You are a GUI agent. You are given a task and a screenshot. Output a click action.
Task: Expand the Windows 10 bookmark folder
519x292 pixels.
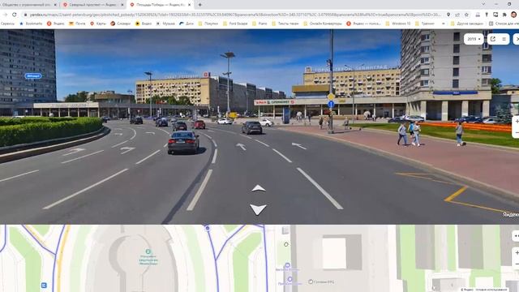(x=398, y=24)
